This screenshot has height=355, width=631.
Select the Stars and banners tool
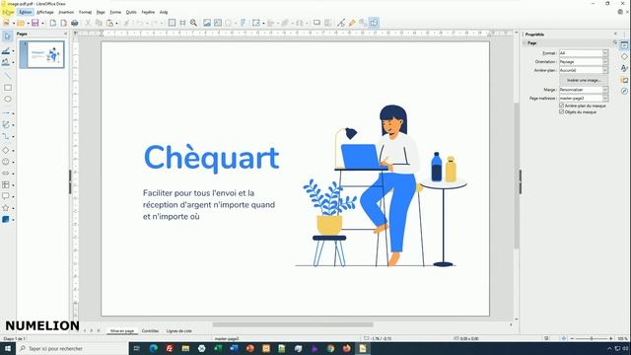tap(6, 208)
